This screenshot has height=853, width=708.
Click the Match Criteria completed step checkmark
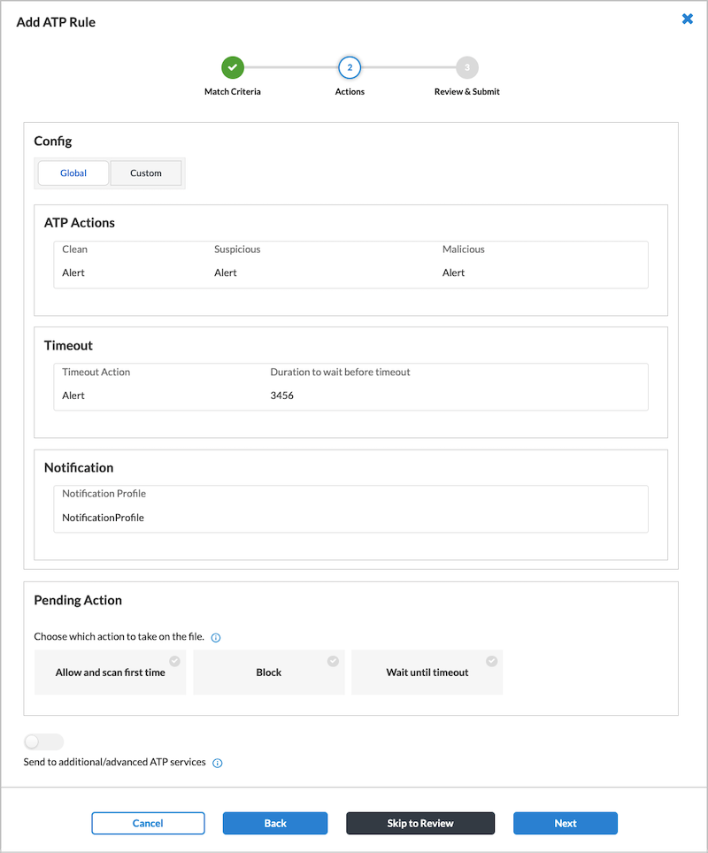pyautogui.click(x=233, y=67)
